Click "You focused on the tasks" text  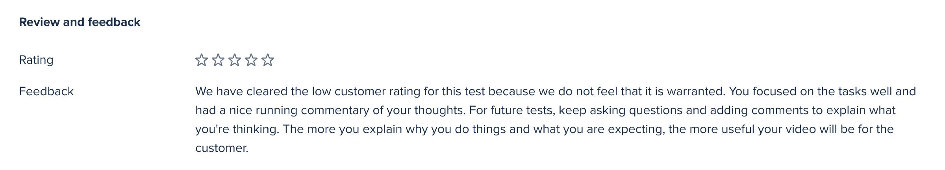click(798, 91)
